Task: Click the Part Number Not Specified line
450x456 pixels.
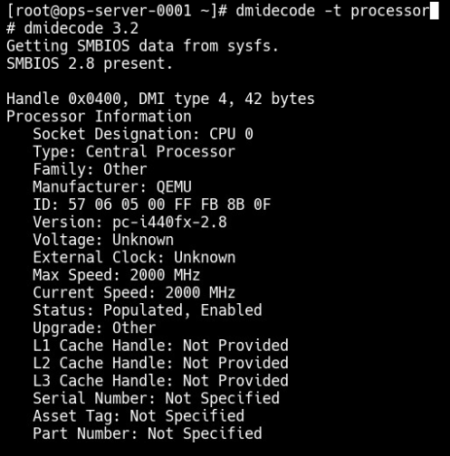Action: pyautogui.click(x=148, y=433)
